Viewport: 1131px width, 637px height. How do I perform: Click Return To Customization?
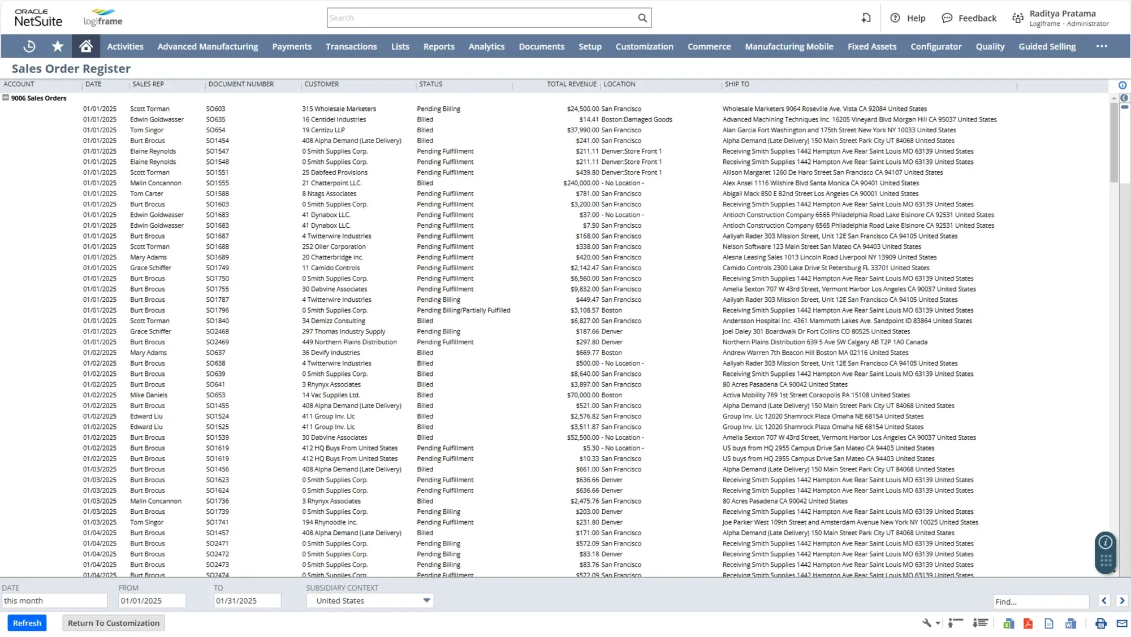113,622
